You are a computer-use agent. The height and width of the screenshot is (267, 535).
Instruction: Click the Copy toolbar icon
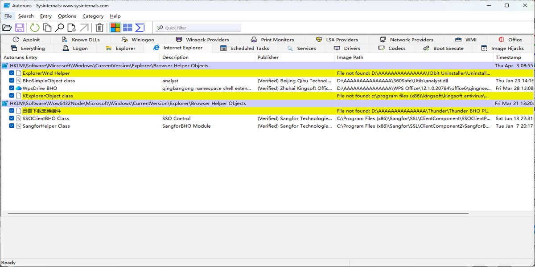47,28
